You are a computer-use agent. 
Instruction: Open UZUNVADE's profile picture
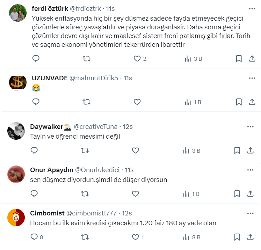click(x=17, y=83)
